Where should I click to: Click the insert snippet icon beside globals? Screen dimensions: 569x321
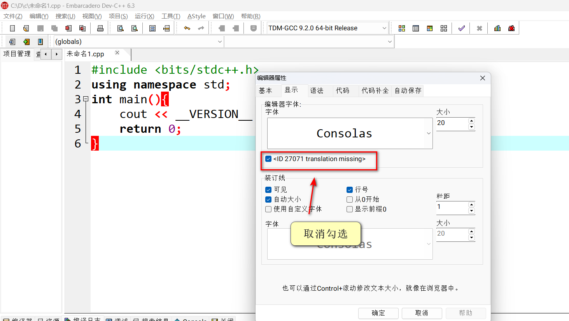(x=12, y=42)
